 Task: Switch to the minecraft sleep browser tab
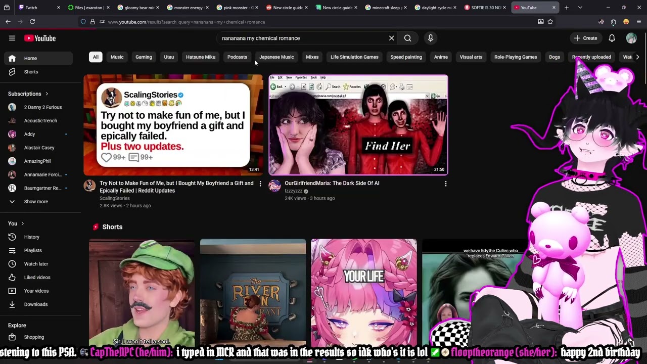(385, 8)
